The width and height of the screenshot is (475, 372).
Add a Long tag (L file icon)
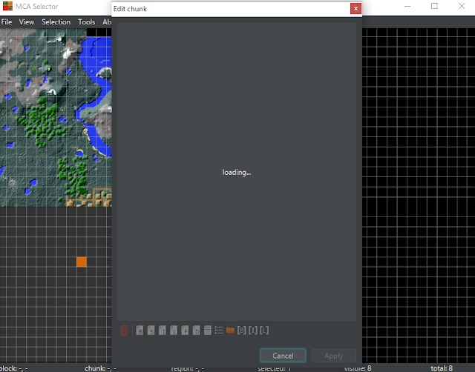[x=174, y=331]
